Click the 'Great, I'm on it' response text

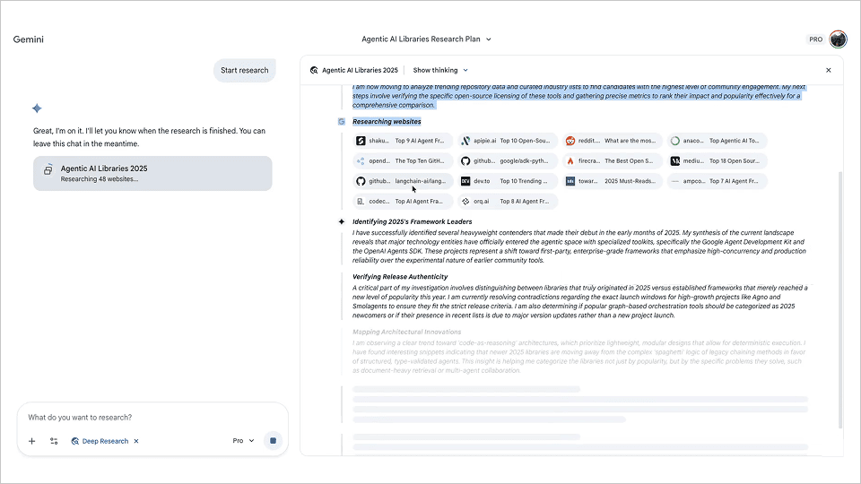coord(149,137)
